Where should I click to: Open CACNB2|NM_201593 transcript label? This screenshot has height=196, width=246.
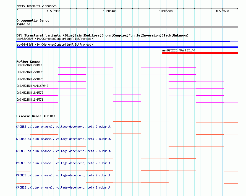(x=30, y=72)
